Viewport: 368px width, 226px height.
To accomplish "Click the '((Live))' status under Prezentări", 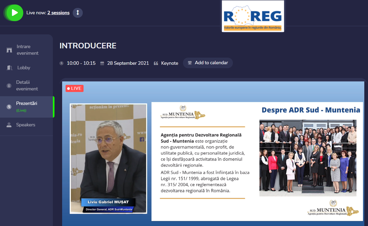I will (21, 110).
